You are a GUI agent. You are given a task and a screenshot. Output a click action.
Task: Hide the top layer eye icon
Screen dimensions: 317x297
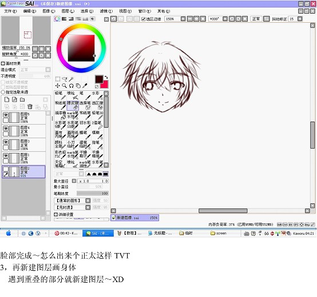click(x=6, y=115)
